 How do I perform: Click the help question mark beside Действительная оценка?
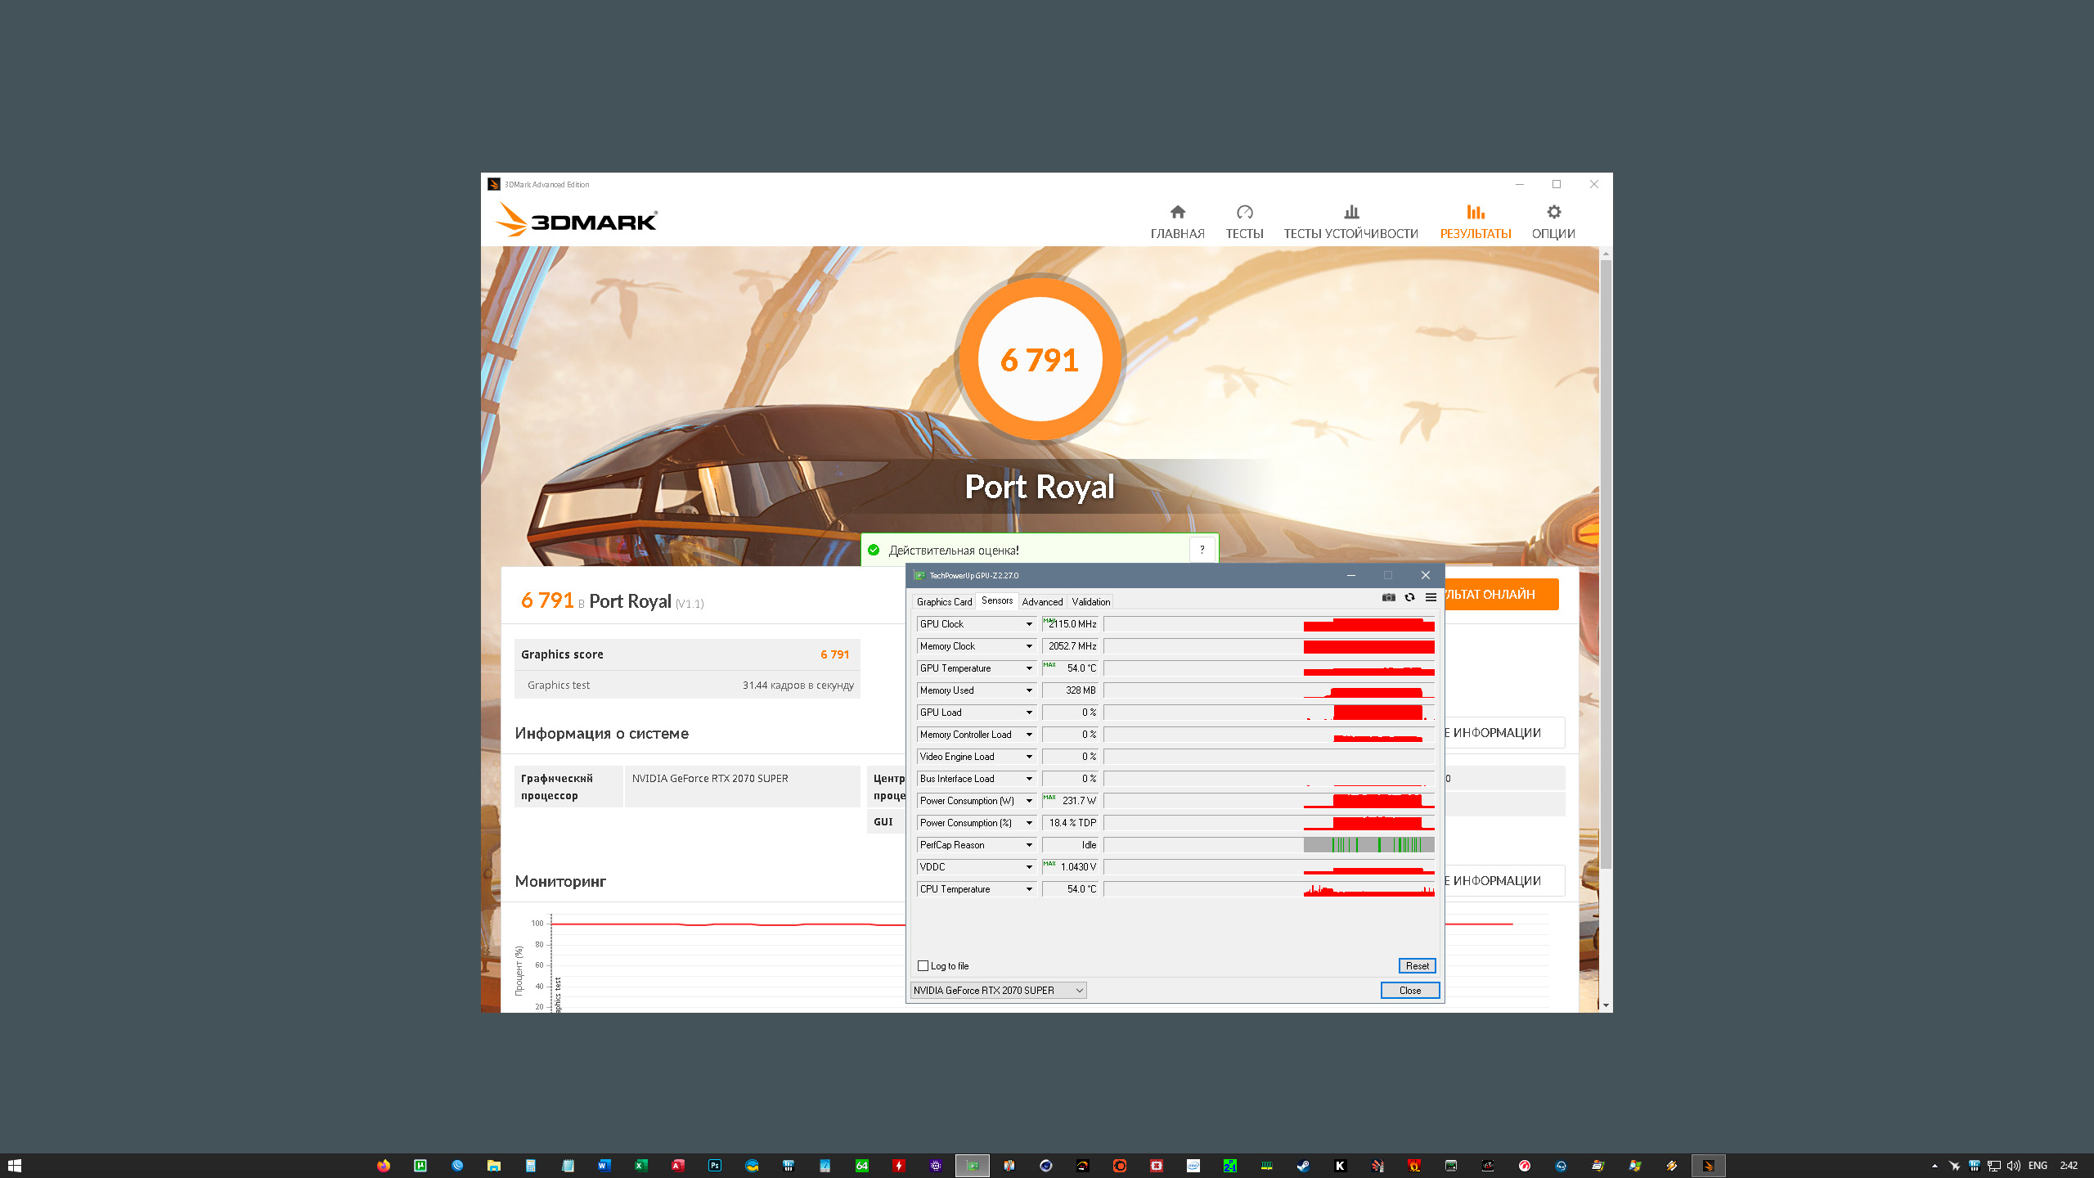point(1202,550)
